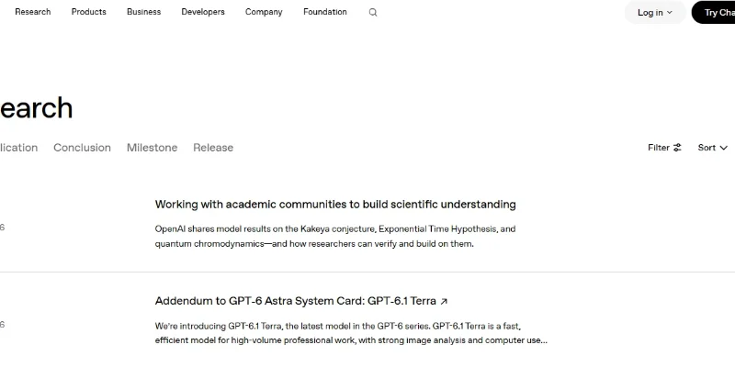The image size is (735, 367).
Task: Open the Business menu
Action: pos(144,12)
